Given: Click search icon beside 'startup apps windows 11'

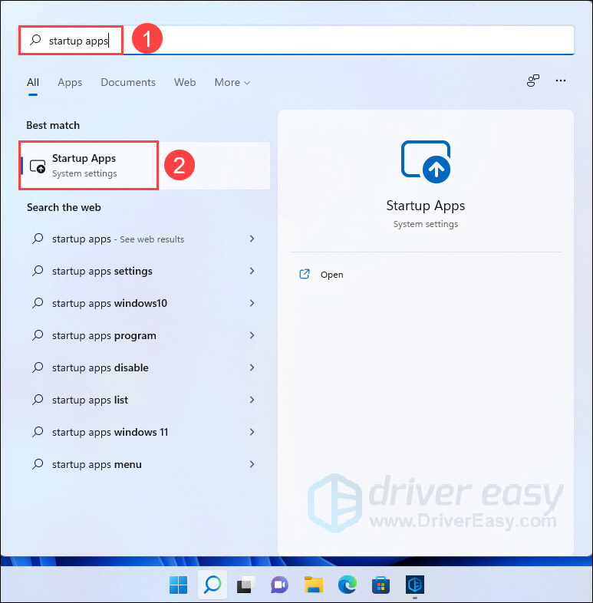Looking at the screenshot, I should click(38, 432).
